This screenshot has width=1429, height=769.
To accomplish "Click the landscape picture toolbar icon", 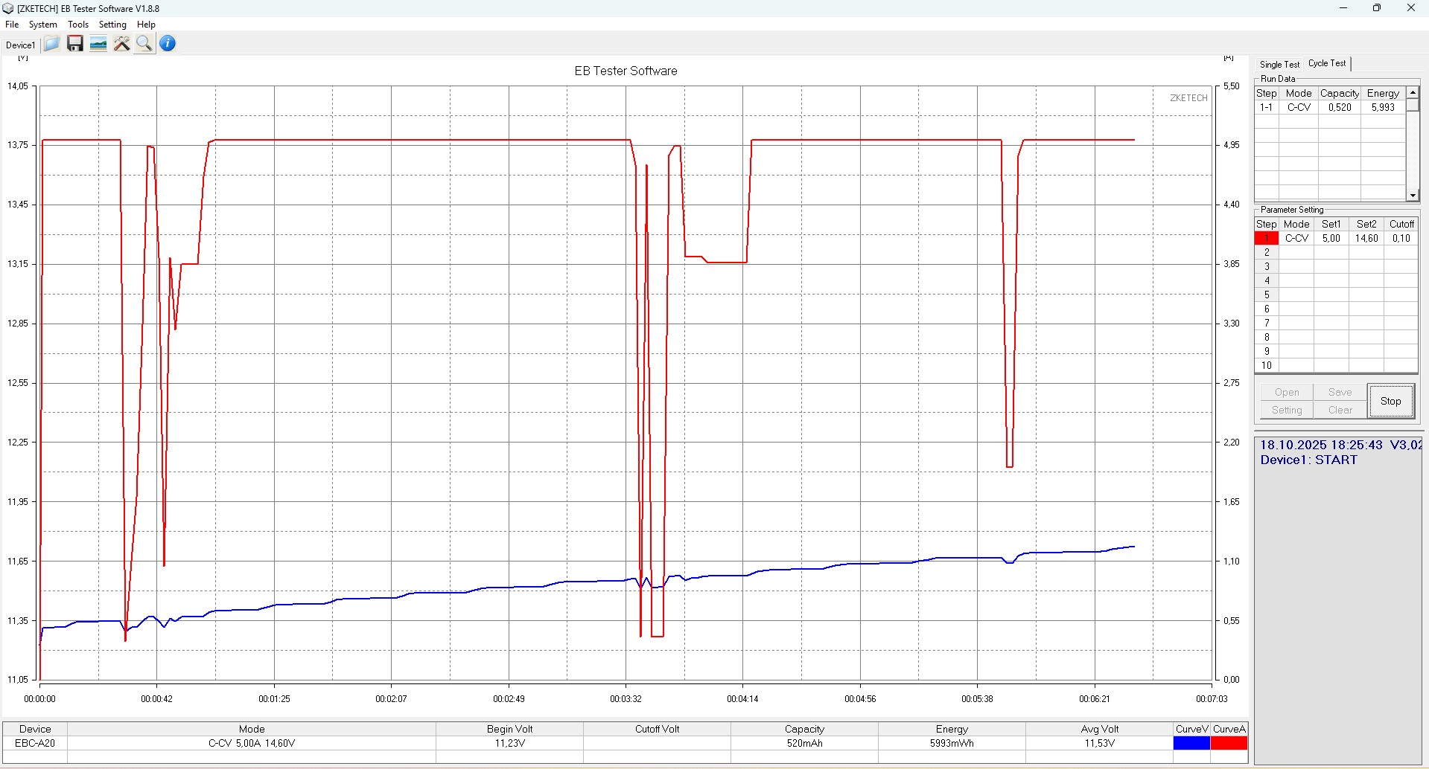I will [x=98, y=44].
